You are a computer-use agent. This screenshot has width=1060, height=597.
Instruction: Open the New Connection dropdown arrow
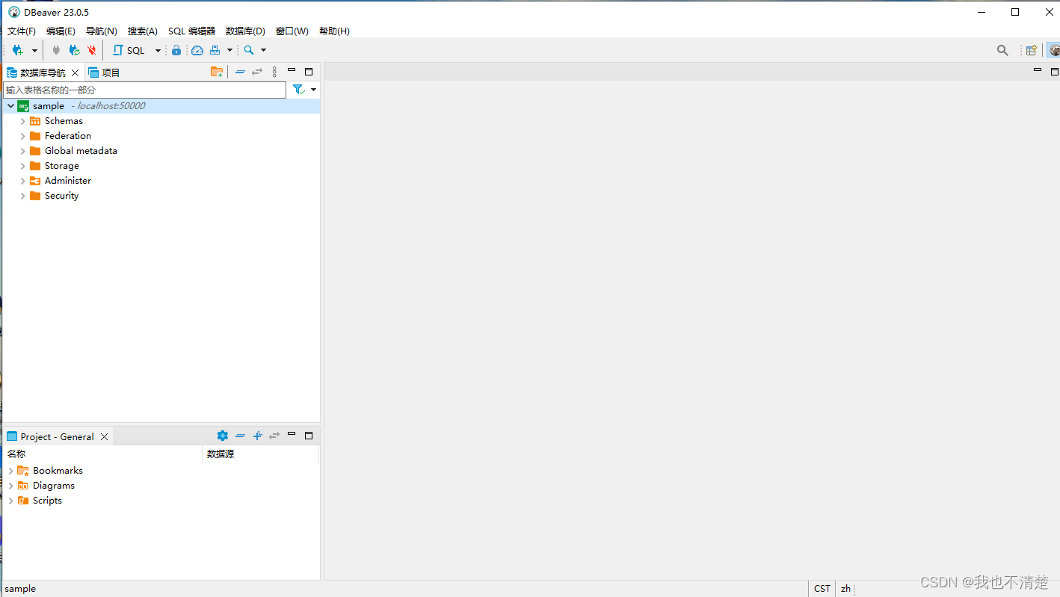[x=34, y=51]
